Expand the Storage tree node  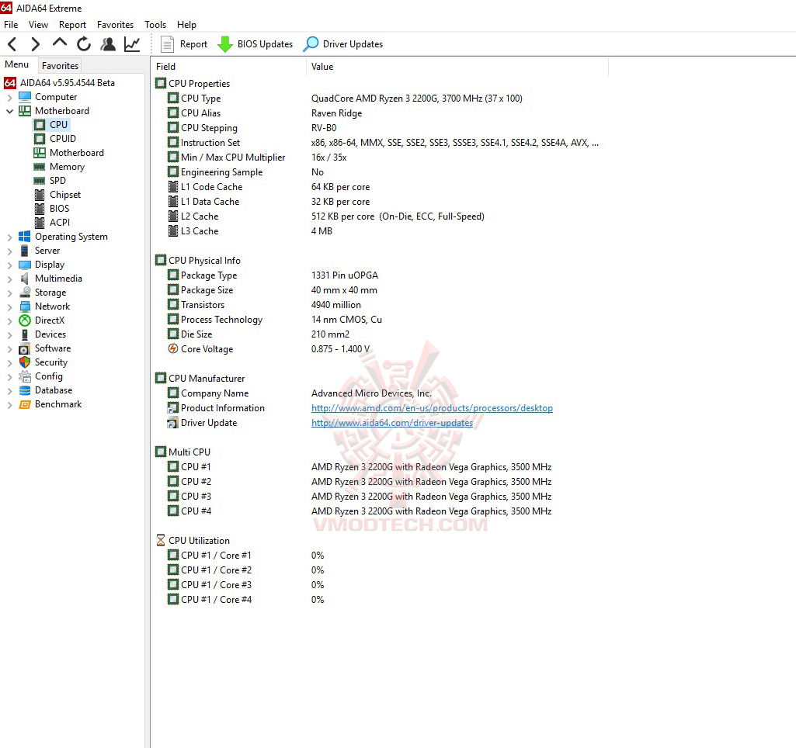point(9,293)
